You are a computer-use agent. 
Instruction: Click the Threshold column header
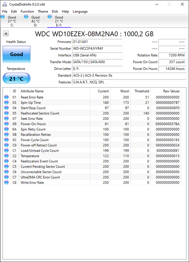(141, 91)
